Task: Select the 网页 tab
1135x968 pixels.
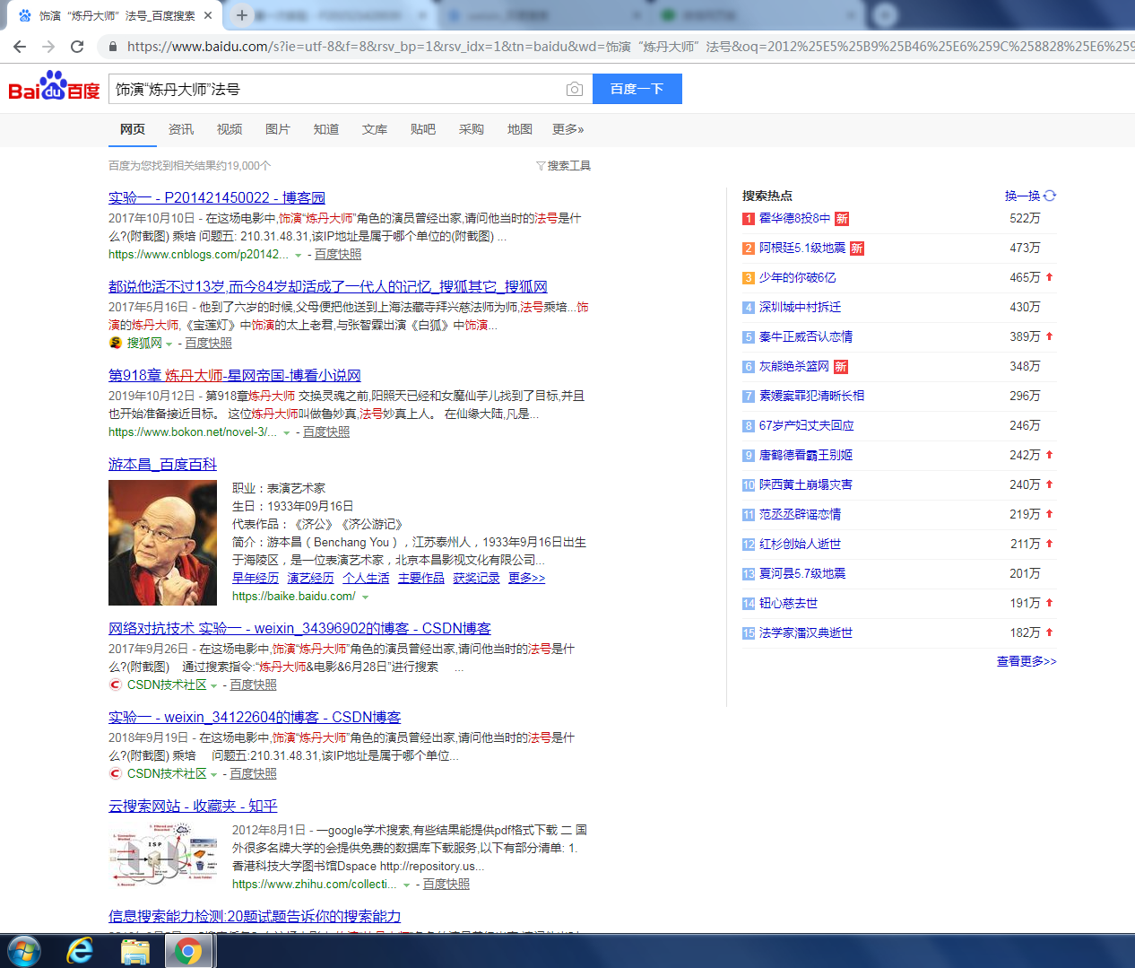Action: point(133,129)
